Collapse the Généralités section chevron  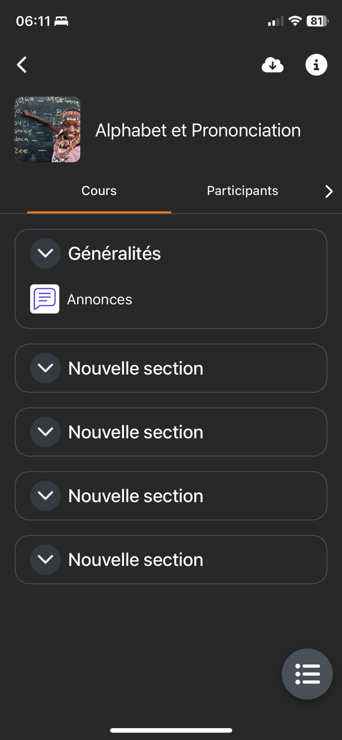tap(46, 253)
